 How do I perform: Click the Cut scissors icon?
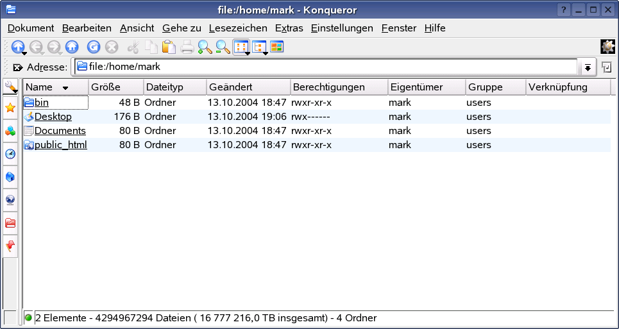click(133, 47)
